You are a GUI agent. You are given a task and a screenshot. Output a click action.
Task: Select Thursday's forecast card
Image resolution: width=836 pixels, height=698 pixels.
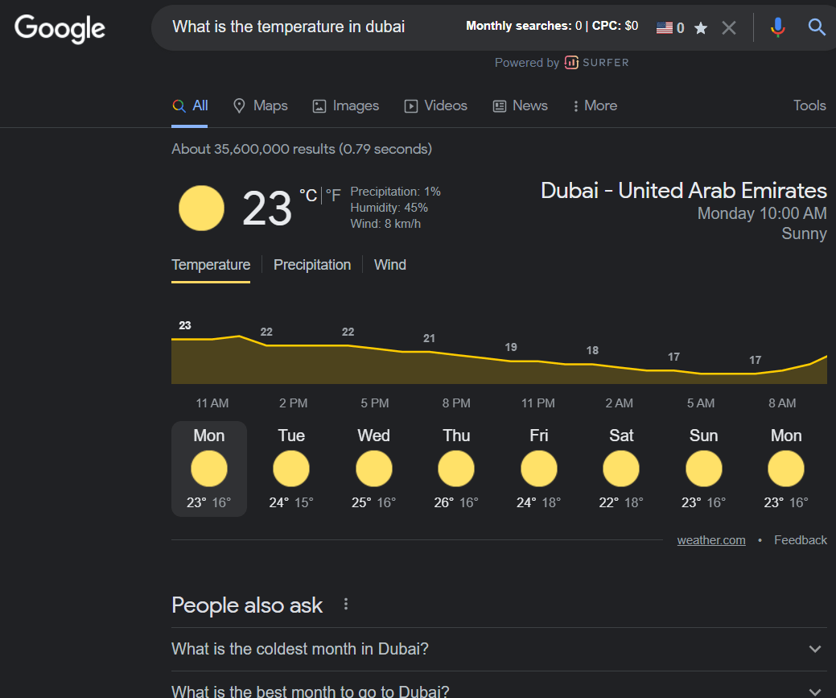point(456,469)
